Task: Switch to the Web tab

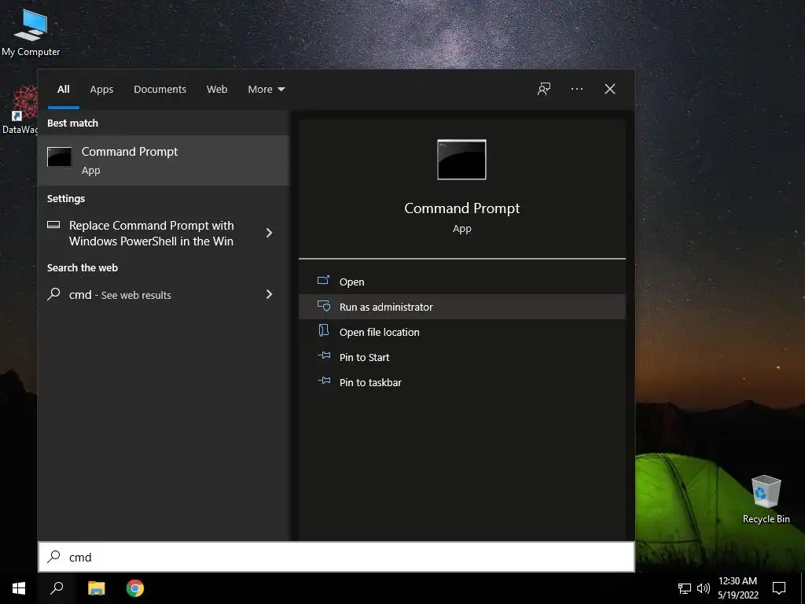Action: coord(217,90)
